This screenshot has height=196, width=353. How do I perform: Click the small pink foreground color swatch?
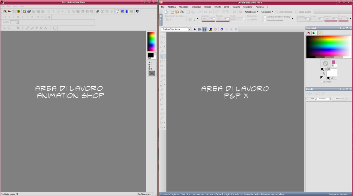[334, 62]
